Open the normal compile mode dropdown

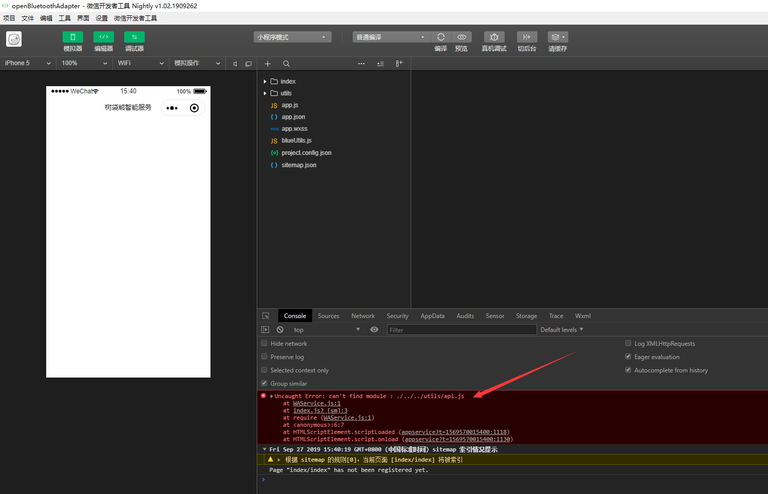391,37
